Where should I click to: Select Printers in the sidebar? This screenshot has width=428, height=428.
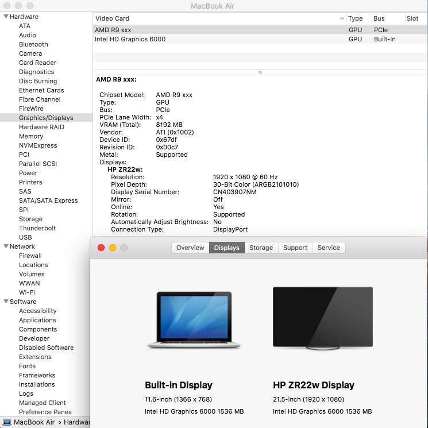[x=30, y=182]
